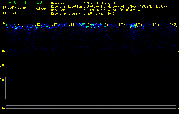This screenshot has width=179, height=114.
Task: Click the Receiver field label
Action: (58, 10)
